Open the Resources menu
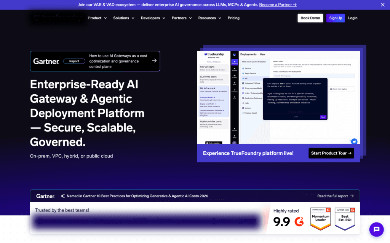Viewport: 390px width, 243px height. pos(207,18)
